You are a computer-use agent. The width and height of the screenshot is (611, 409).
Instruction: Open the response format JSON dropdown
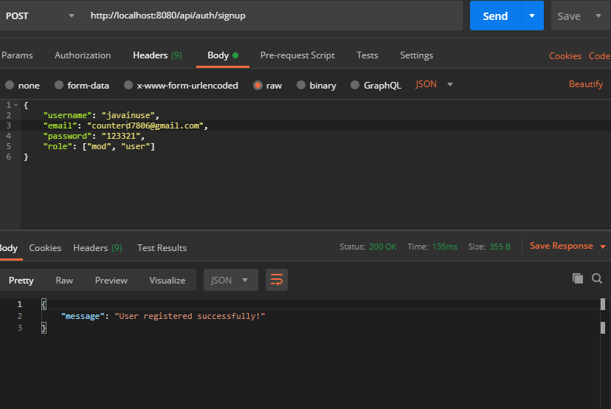[231, 280]
